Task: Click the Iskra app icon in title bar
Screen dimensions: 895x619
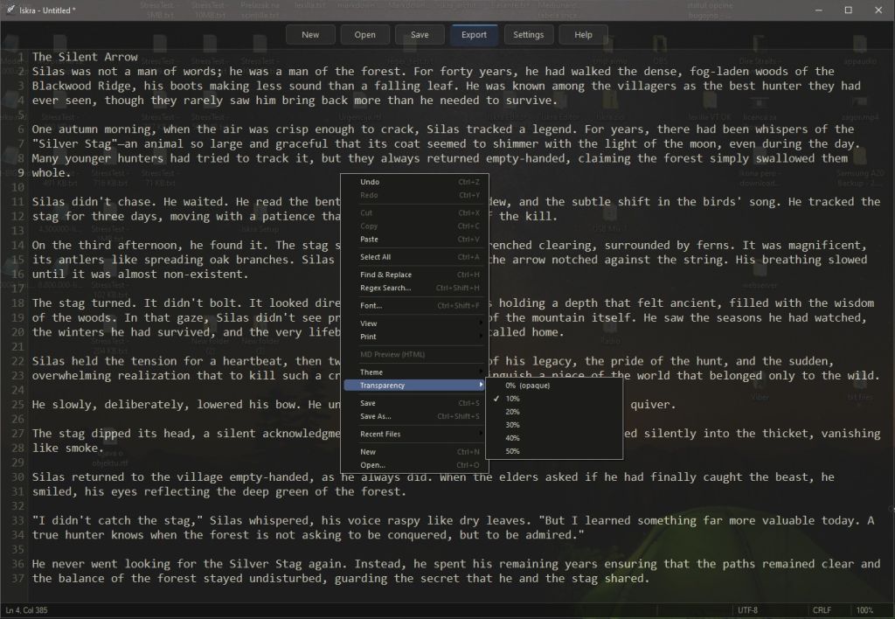Action: [10, 10]
